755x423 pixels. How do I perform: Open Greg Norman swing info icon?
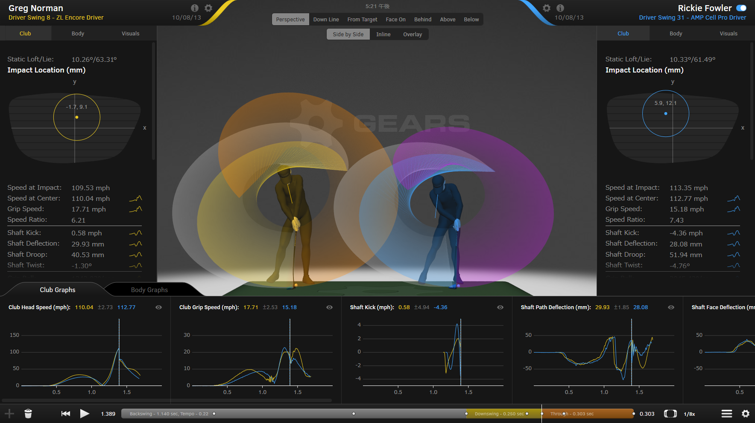(x=195, y=8)
